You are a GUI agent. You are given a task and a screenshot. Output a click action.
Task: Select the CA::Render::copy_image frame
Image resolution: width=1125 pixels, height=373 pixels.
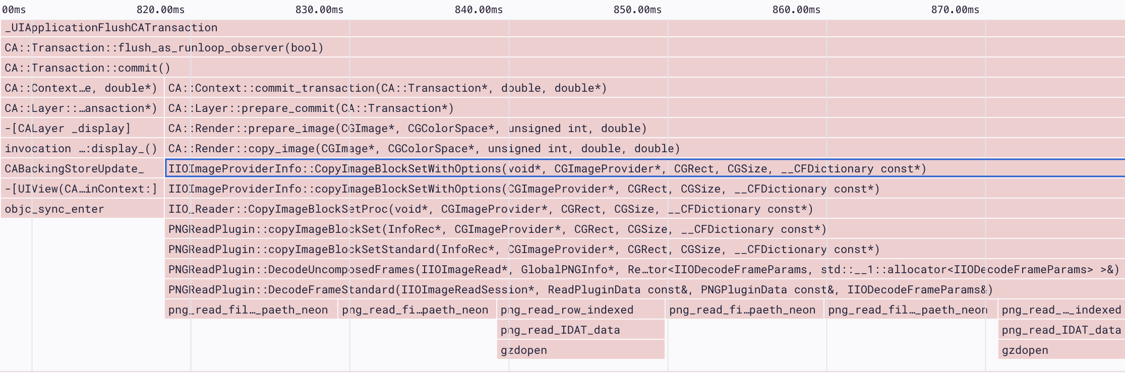click(x=424, y=149)
